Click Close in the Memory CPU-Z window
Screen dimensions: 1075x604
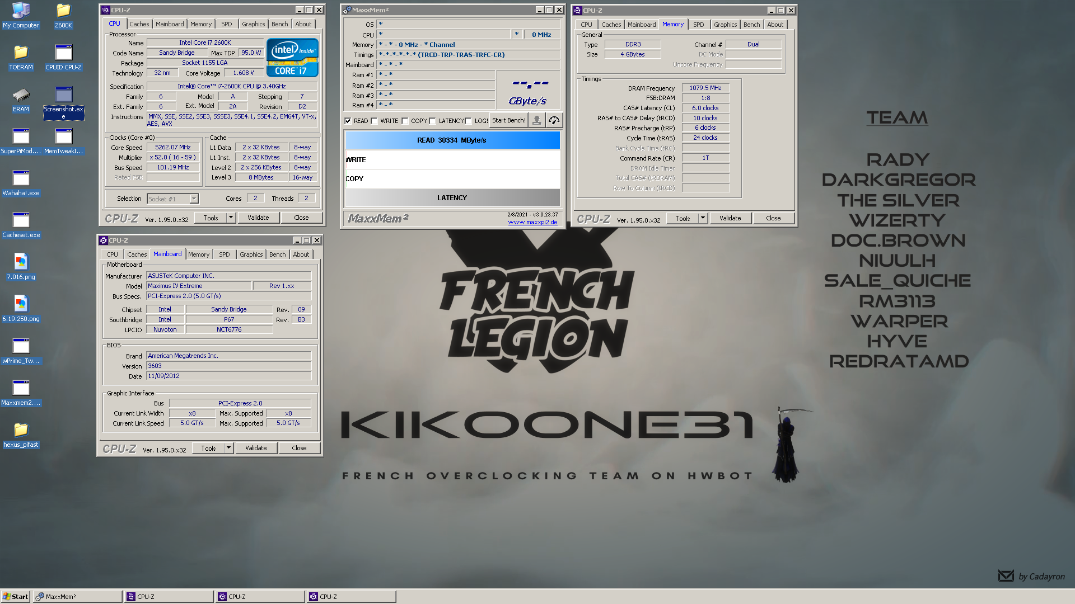773,218
